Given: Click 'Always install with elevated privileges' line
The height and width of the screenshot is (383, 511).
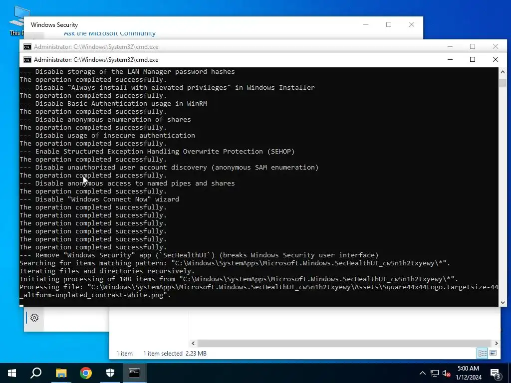Looking at the screenshot, I should click(167, 88).
